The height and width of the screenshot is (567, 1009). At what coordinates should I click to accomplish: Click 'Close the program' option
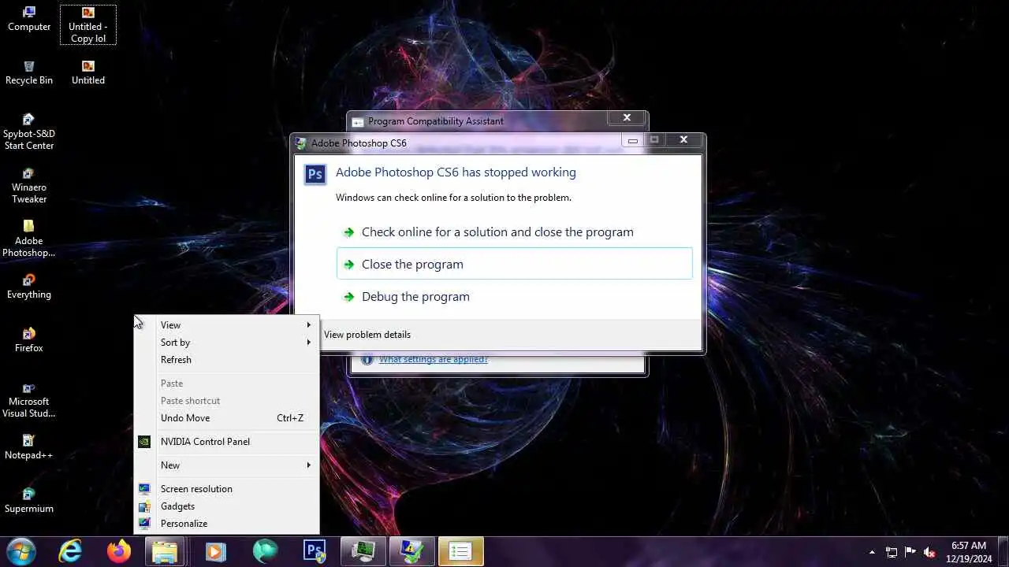pos(514,264)
